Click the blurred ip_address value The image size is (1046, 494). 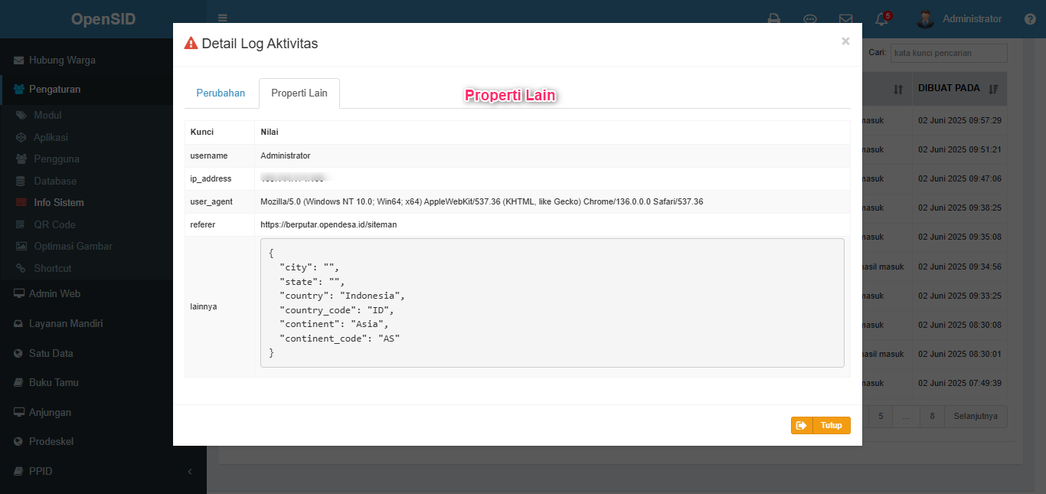[293, 178]
